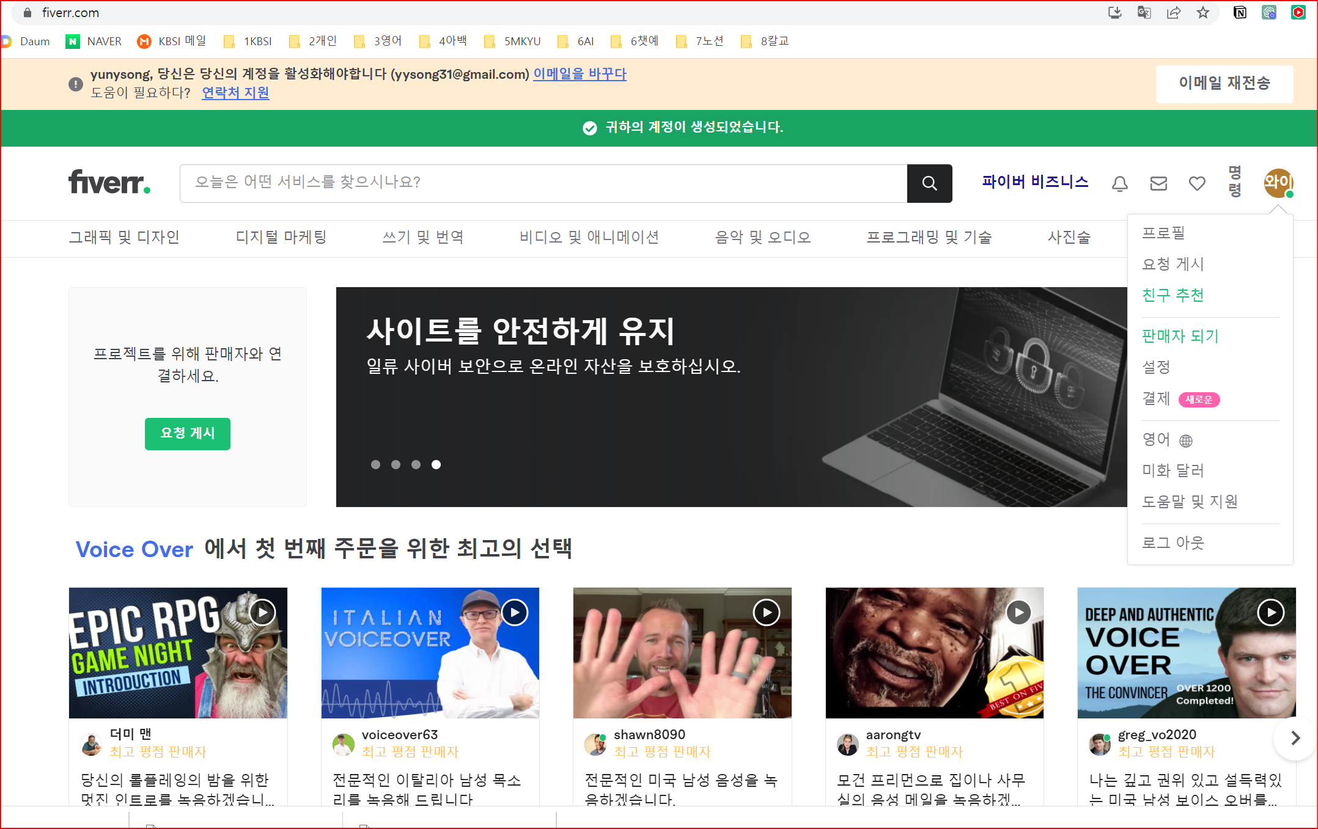Screen dimensions: 1318x829
Task: Open the NAVER bookmark
Action: [94, 41]
